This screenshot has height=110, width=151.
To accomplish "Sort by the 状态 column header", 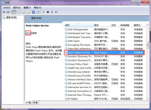I will (115, 25).
